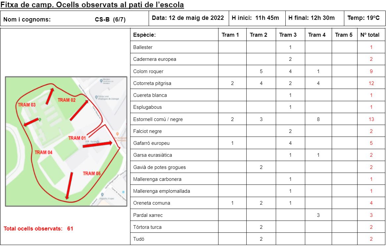386x246 pixels.
Task: Click the Fitxa de camp underlined title
Action: coord(92,5)
